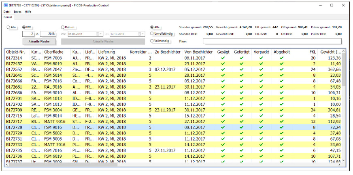353x175 pixels.
Task: Click Abgeholt checkmark in row B172733
Action: tap(281, 145)
